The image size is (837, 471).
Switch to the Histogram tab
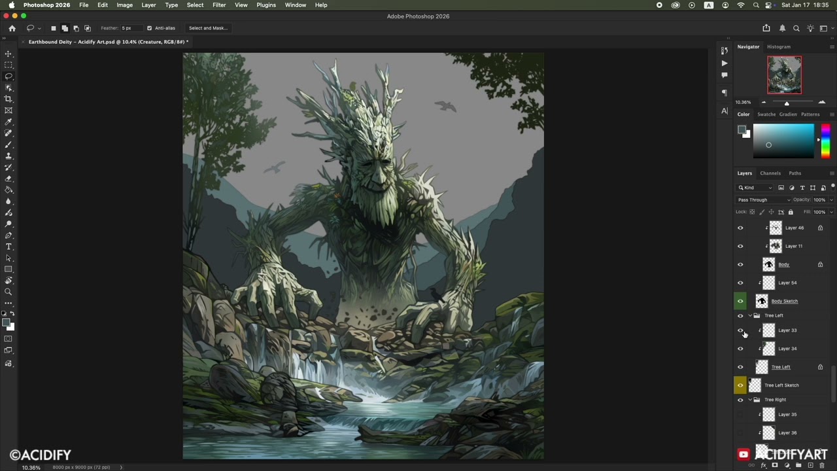click(778, 46)
